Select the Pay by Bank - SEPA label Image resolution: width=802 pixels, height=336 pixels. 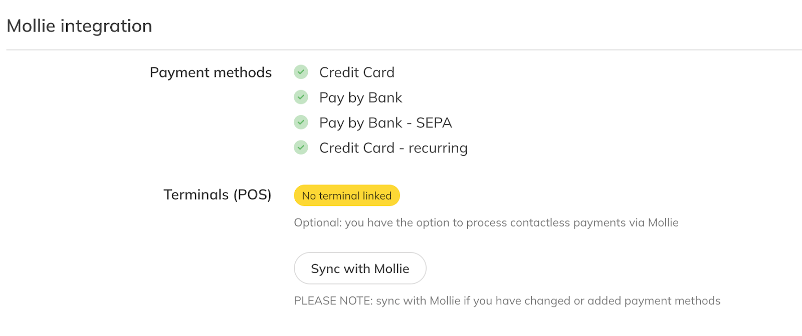click(x=385, y=123)
